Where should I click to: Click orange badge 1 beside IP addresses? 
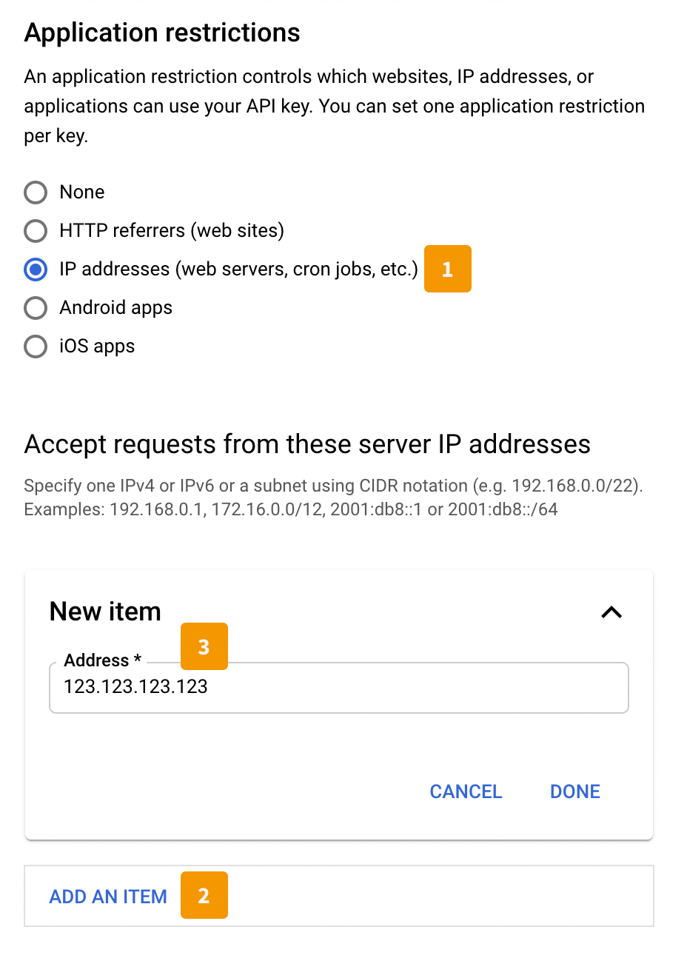click(x=448, y=269)
